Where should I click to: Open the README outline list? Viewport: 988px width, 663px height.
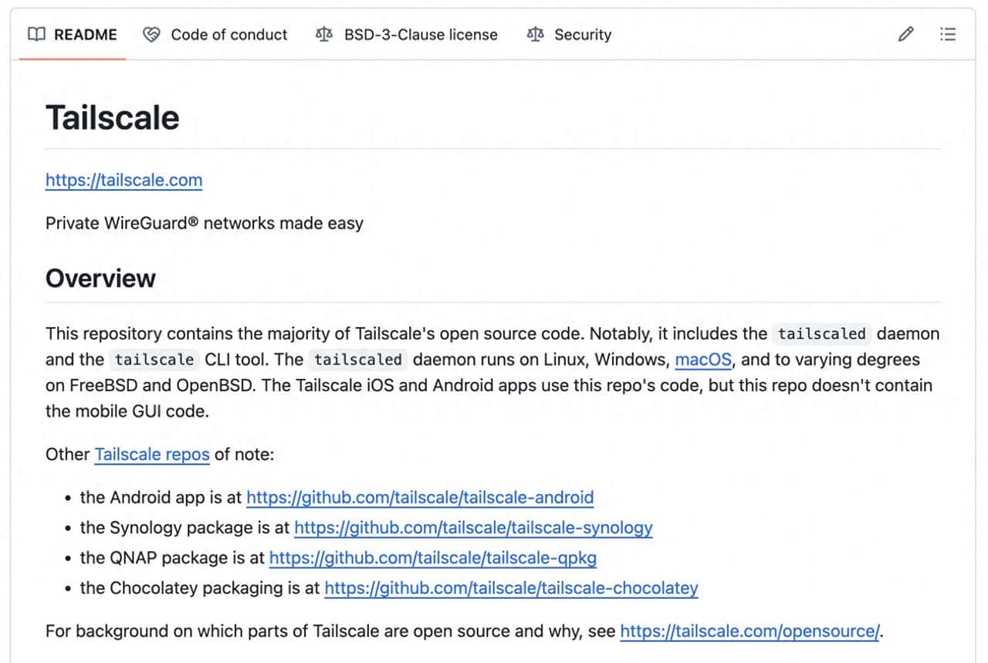click(948, 35)
